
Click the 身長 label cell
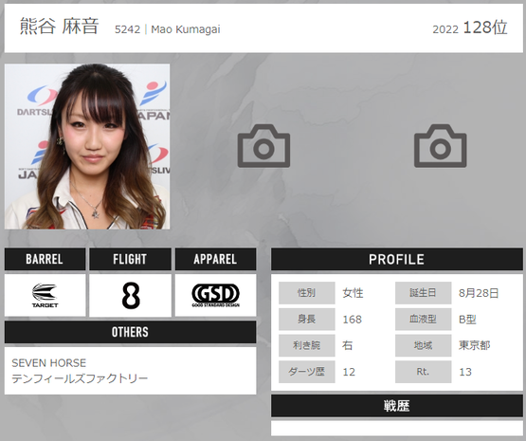pyautogui.click(x=307, y=319)
